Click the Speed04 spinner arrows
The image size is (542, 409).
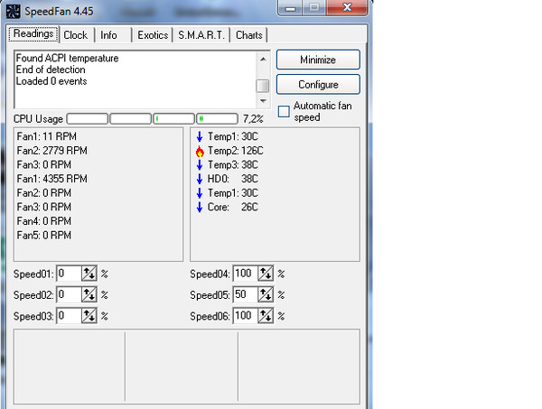pyautogui.click(x=266, y=274)
